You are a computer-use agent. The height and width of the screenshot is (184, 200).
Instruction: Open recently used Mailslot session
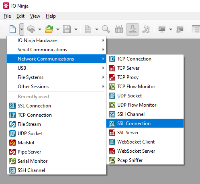click(57, 143)
